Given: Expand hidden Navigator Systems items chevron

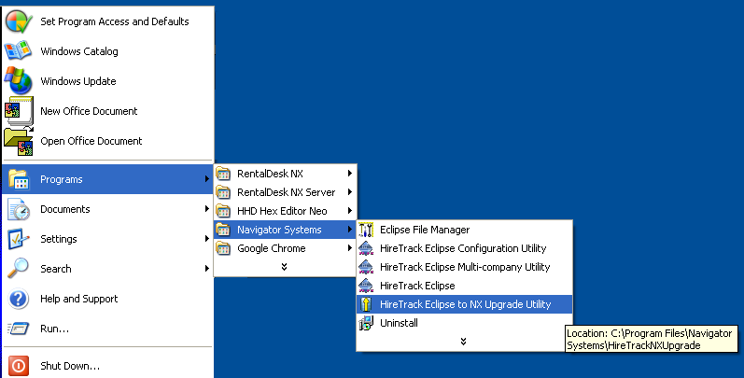Looking at the screenshot, I should pyautogui.click(x=463, y=342).
